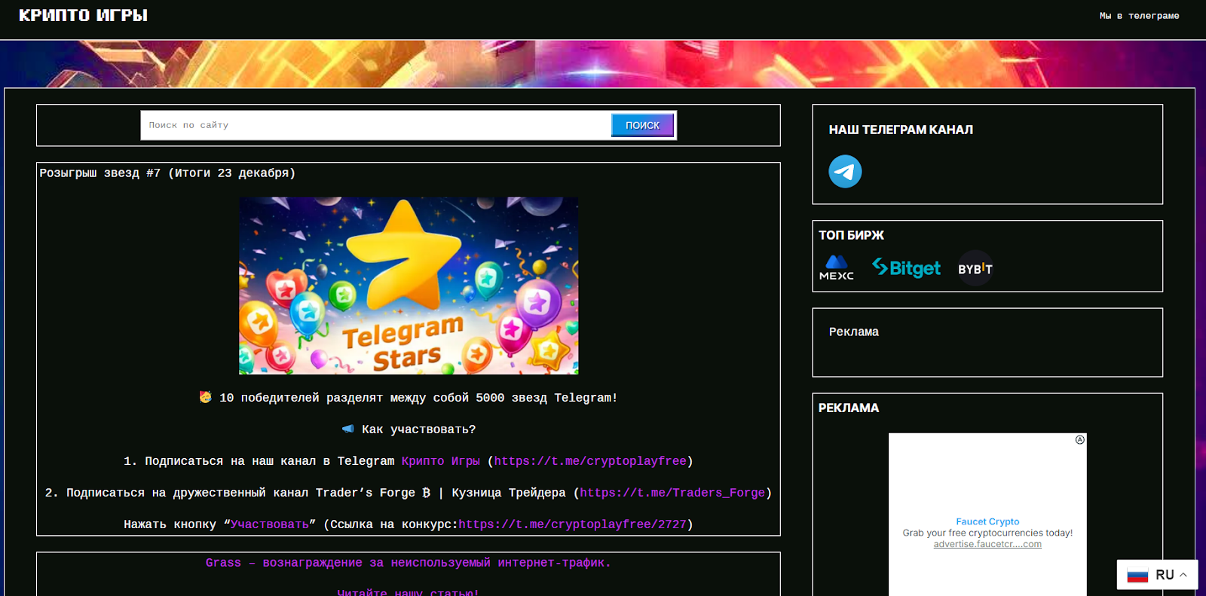Open the contest link cryptoplayfree/2727
Image resolution: width=1206 pixels, height=596 pixels.
tap(573, 524)
